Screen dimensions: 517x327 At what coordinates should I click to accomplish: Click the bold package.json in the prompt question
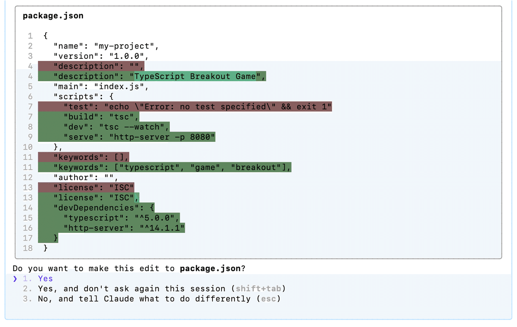tap(210, 269)
